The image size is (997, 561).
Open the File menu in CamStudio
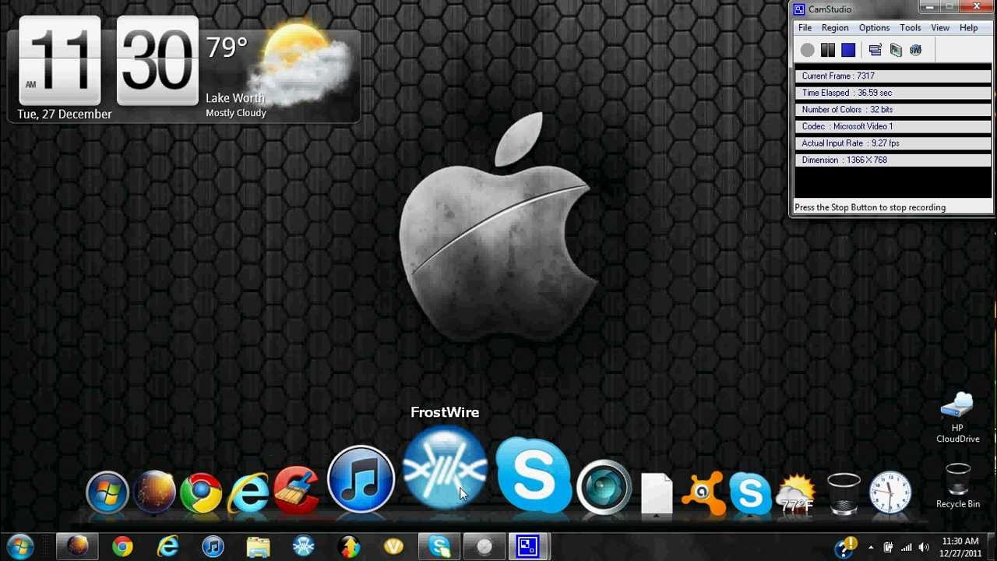805,27
